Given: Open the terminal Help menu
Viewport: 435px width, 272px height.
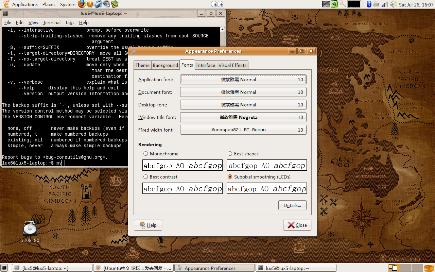Looking at the screenshot, I should [84, 22].
